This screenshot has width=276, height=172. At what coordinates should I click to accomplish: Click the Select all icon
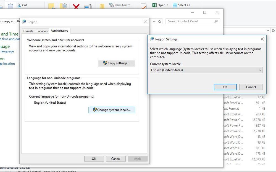click(175, 5)
